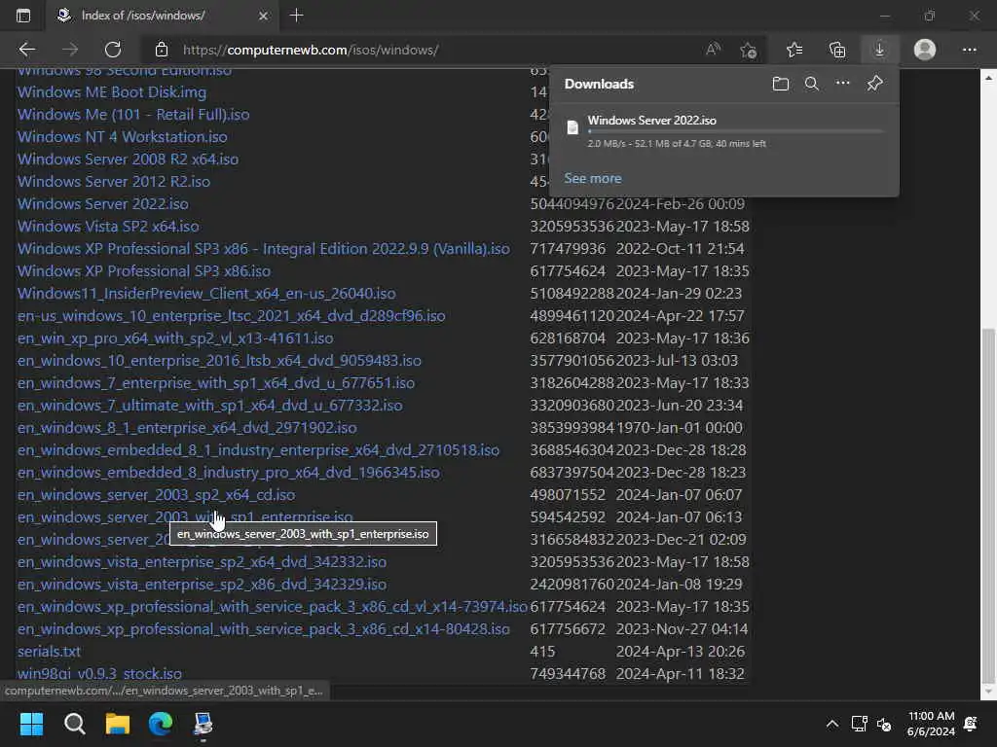Show hidden system tray icons
Viewport: 997px width, 747px height.
tap(831, 724)
